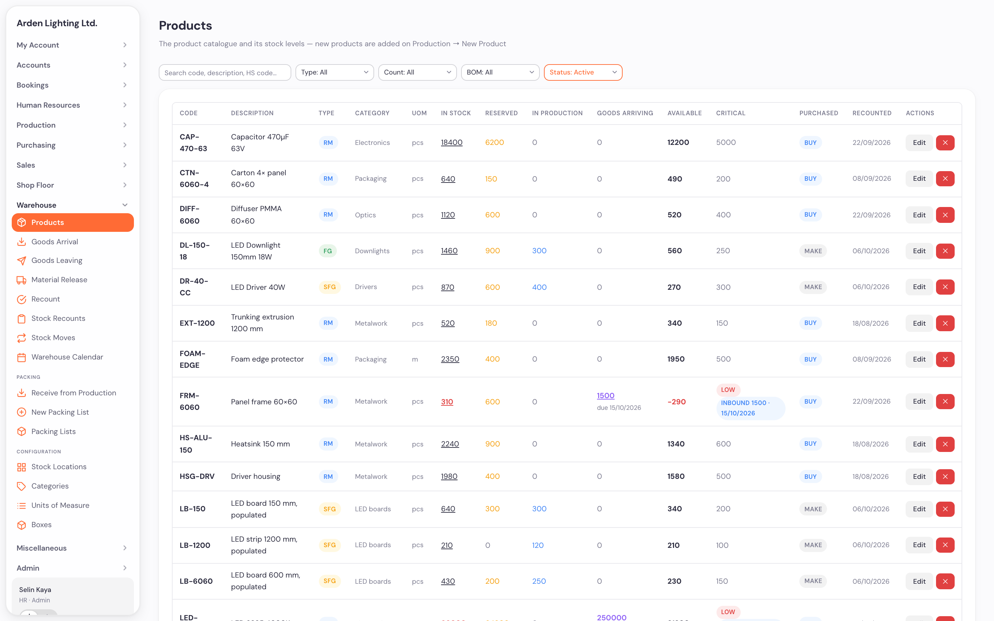Select the Products menu item
This screenshot has height=621, width=994.
pyautogui.click(x=73, y=222)
